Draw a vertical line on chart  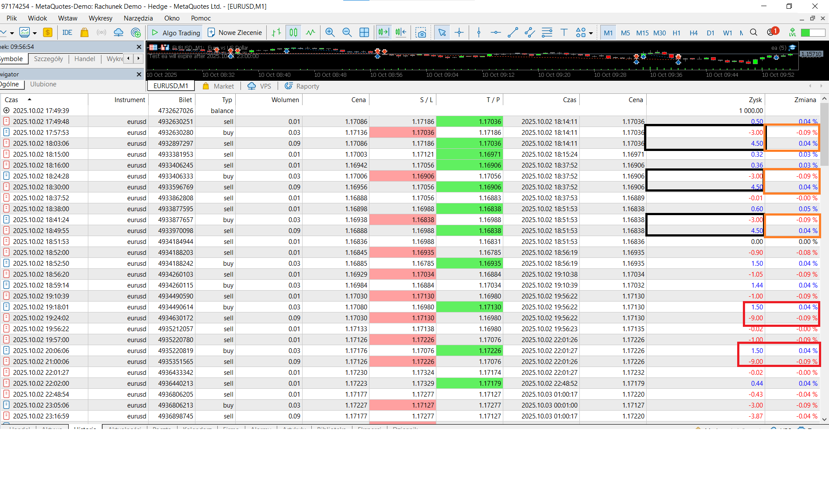(479, 33)
